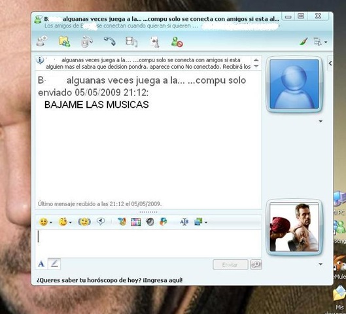The width and height of the screenshot is (346, 314).
Task: Click the info icon in notification bar
Action: pyautogui.click(x=40, y=60)
